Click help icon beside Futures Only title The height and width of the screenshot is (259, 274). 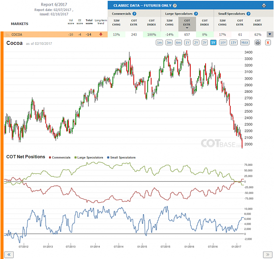pos(175,6)
